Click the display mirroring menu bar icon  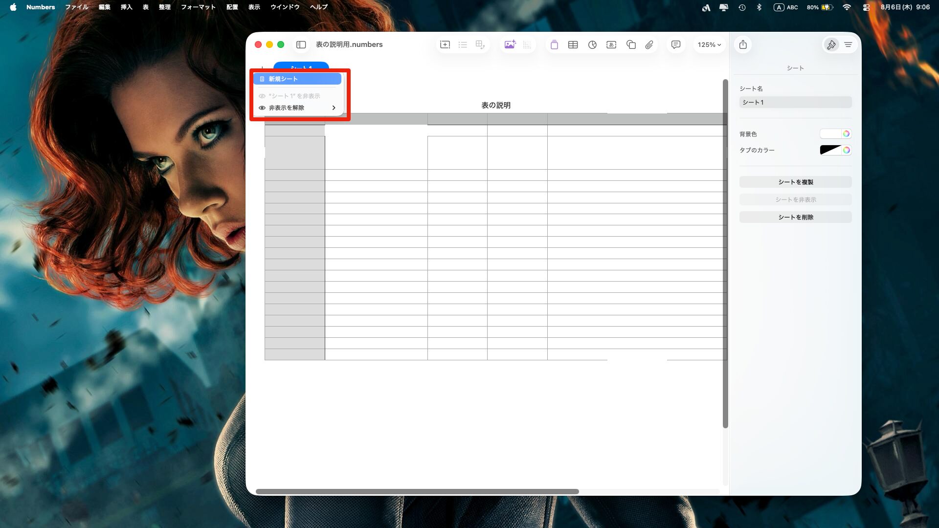pyautogui.click(x=724, y=7)
